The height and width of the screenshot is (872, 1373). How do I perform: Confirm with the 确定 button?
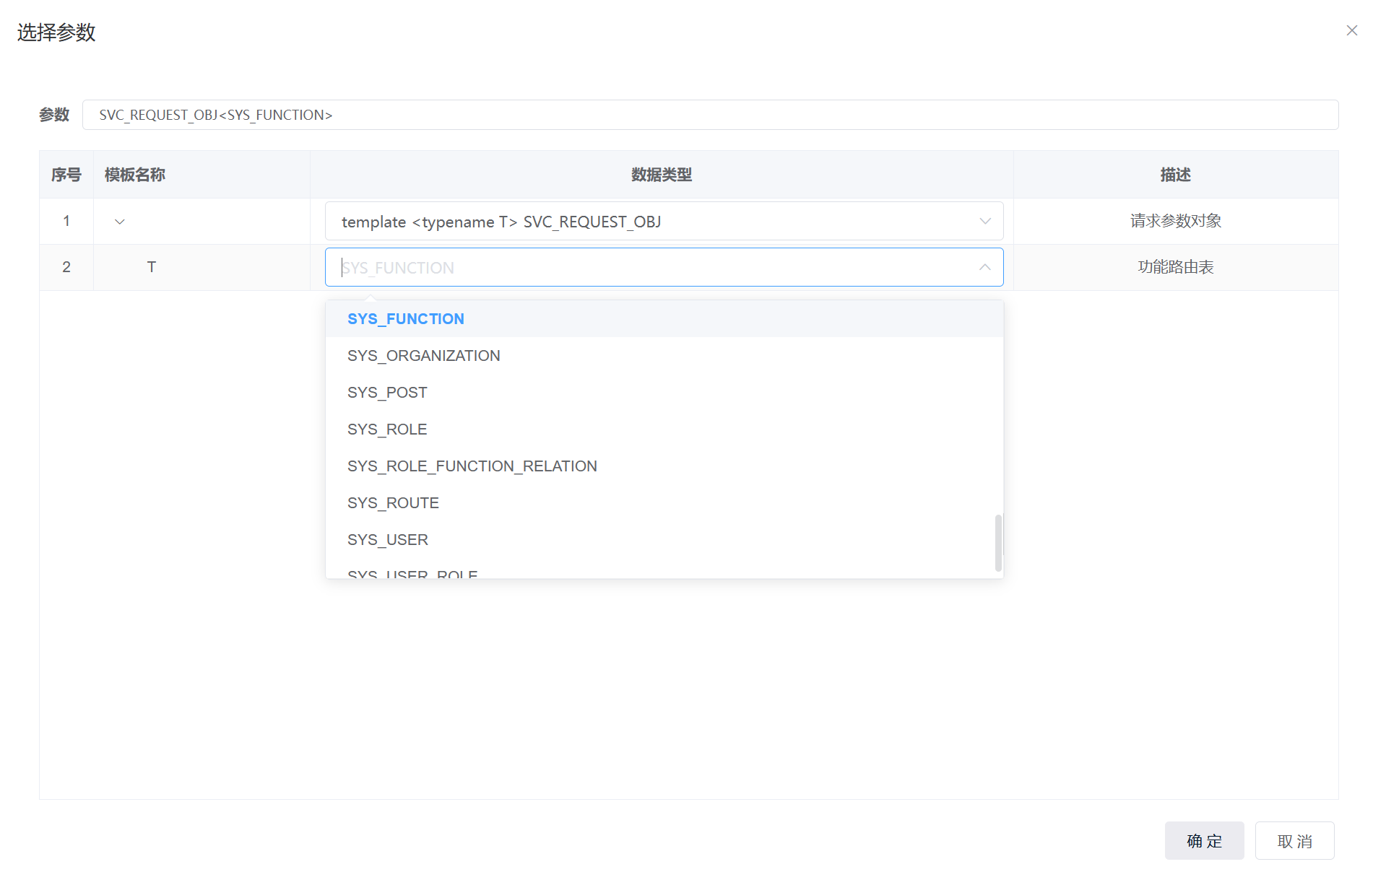[1203, 841]
